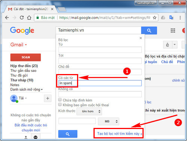This screenshot has width=187, height=141.
Task: Click the green lock Bảo mật icon
Action: click(x=38, y=18)
